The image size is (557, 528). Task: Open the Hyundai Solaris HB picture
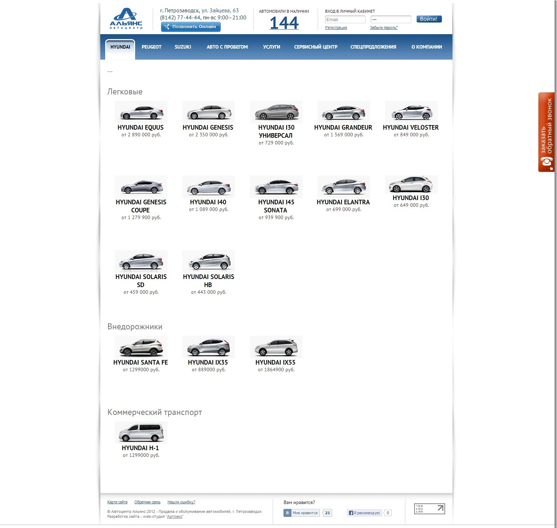(x=209, y=261)
